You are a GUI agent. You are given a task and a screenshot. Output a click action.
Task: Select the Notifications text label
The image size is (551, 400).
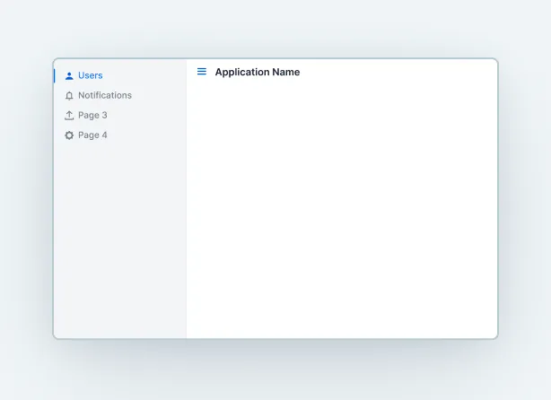pyautogui.click(x=105, y=96)
